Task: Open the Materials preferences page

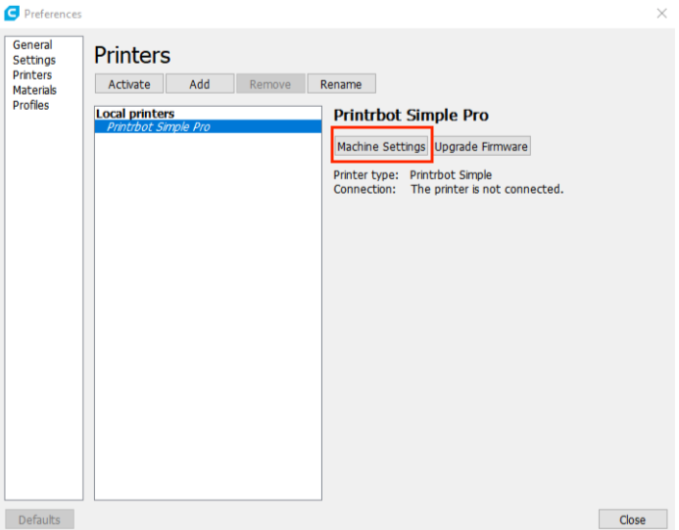Action: [x=34, y=90]
